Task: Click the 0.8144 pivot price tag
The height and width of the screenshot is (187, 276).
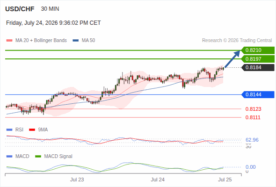Action: (x=258, y=94)
